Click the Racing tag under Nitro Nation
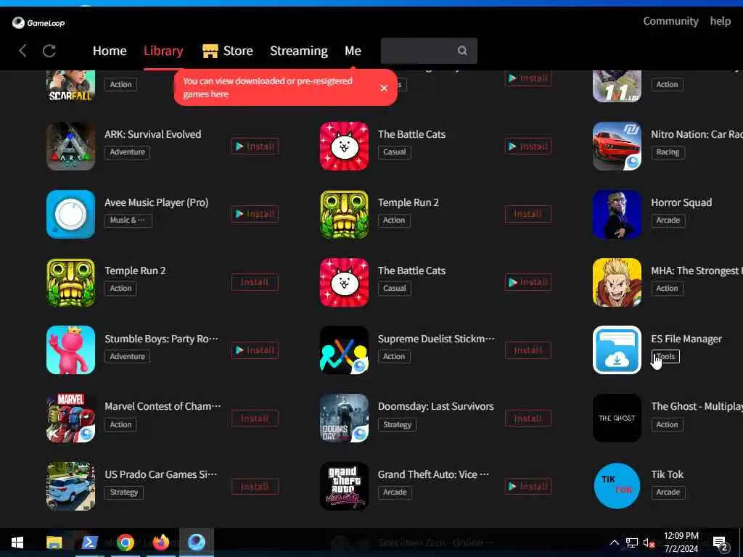This screenshot has height=557, width=743. (668, 152)
